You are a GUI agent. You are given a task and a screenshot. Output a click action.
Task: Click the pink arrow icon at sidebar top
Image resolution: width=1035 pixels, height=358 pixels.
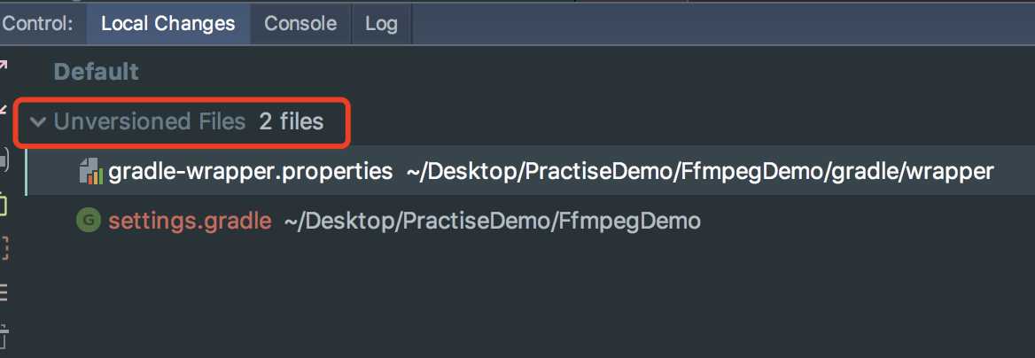point(4,66)
